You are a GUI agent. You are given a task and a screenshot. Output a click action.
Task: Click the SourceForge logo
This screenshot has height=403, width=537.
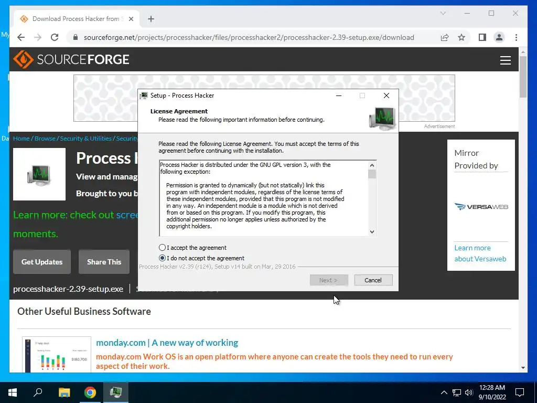click(x=71, y=59)
